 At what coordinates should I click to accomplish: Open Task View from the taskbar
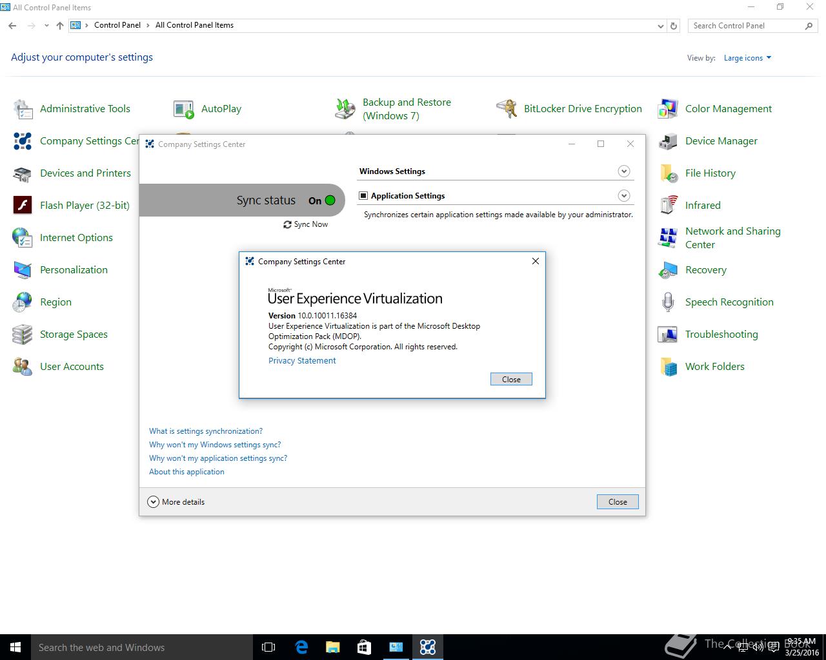click(x=268, y=647)
